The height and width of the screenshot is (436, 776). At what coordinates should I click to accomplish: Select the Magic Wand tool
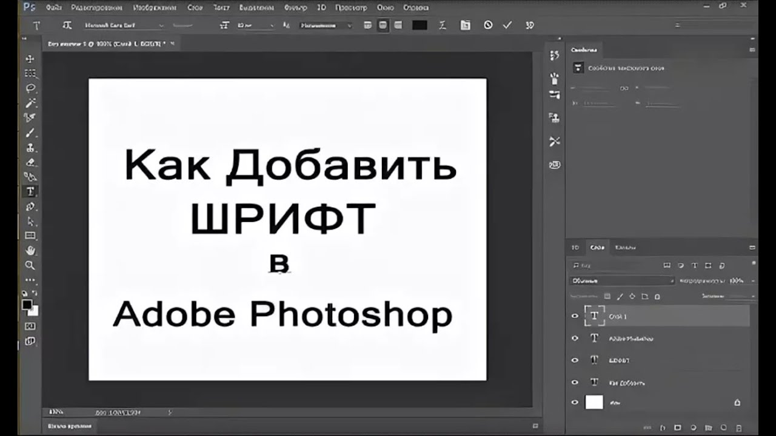coord(30,103)
